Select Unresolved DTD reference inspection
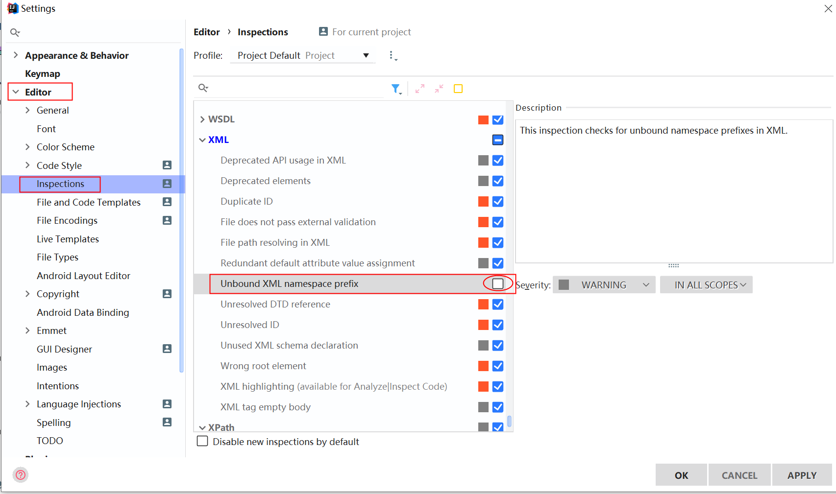 point(275,304)
